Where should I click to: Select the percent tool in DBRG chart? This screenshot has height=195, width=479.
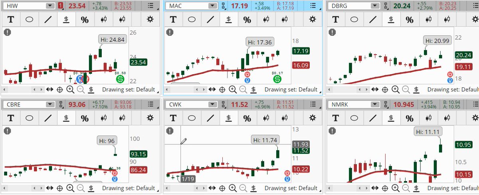pos(410,20)
